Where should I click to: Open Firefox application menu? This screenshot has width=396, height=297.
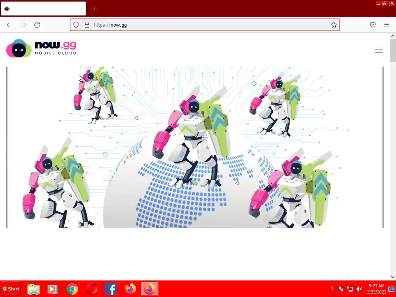(x=387, y=25)
